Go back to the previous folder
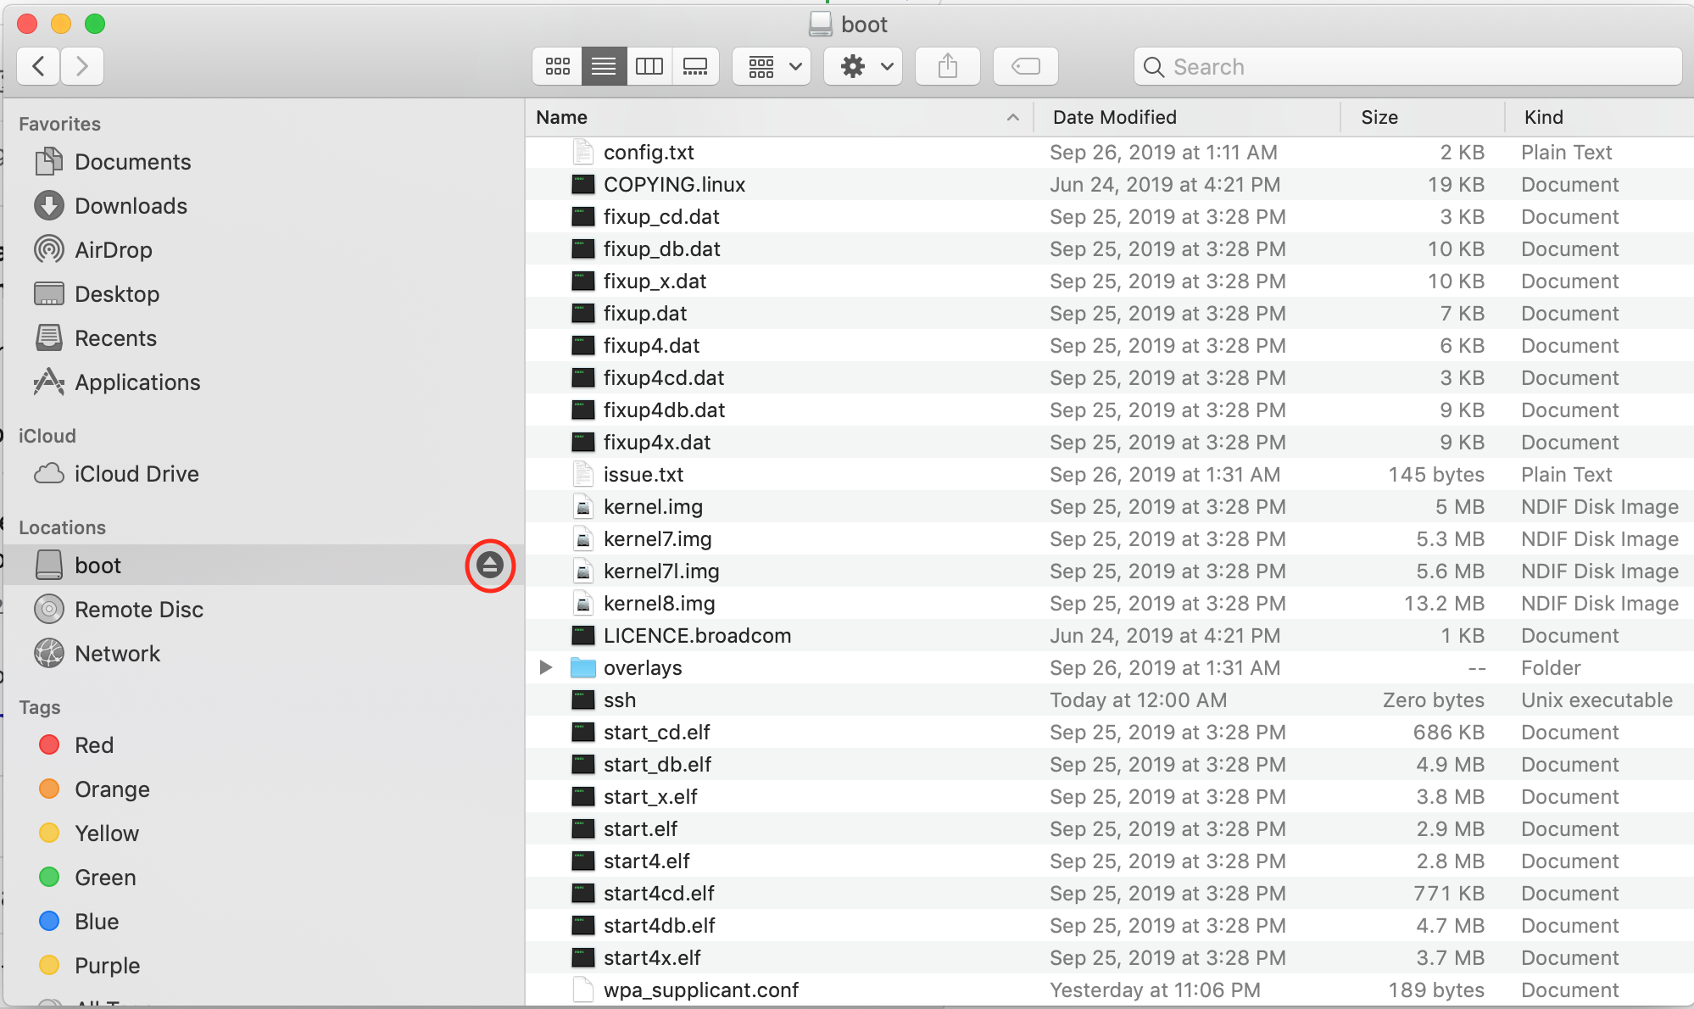 37,66
